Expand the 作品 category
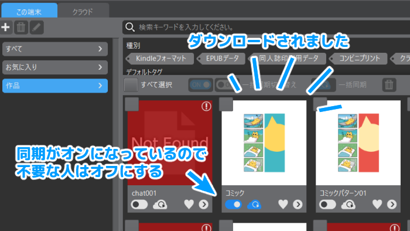This screenshot has height=231, width=410. click(55, 86)
